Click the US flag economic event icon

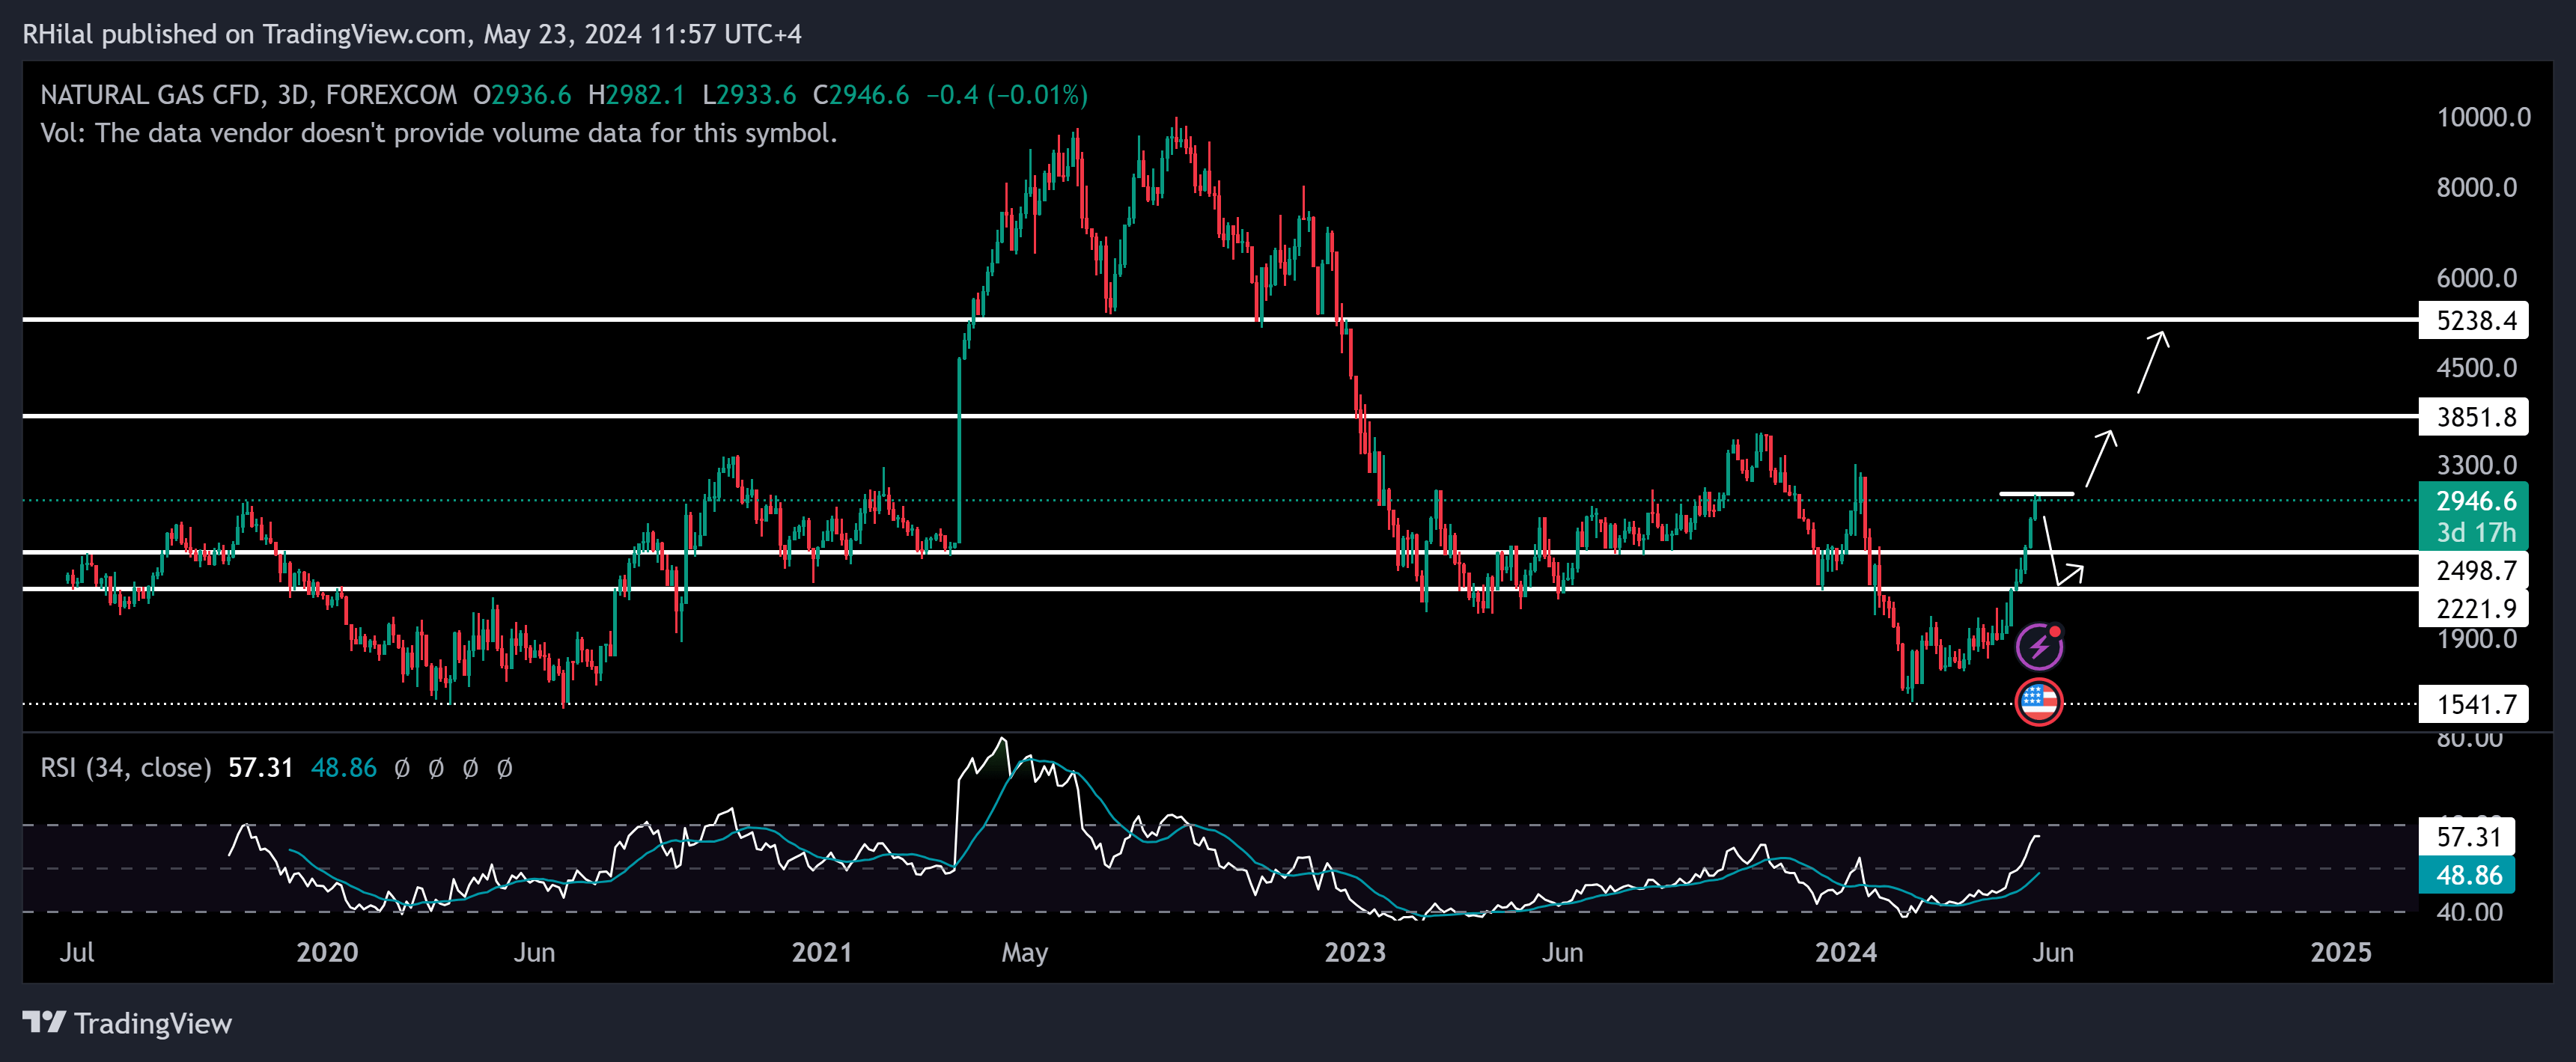(2039, 702)
